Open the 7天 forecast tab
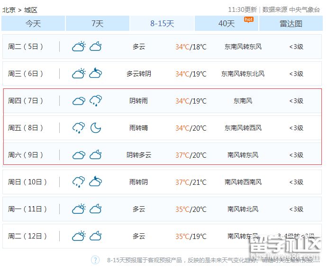Image resolution: width=328 pixels, height=267 pixels. coord(97,23)
